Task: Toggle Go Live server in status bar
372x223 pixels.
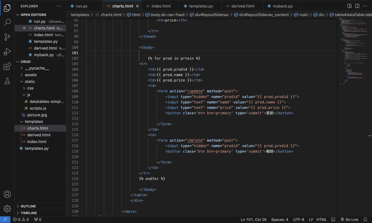Action: (350, 219)
